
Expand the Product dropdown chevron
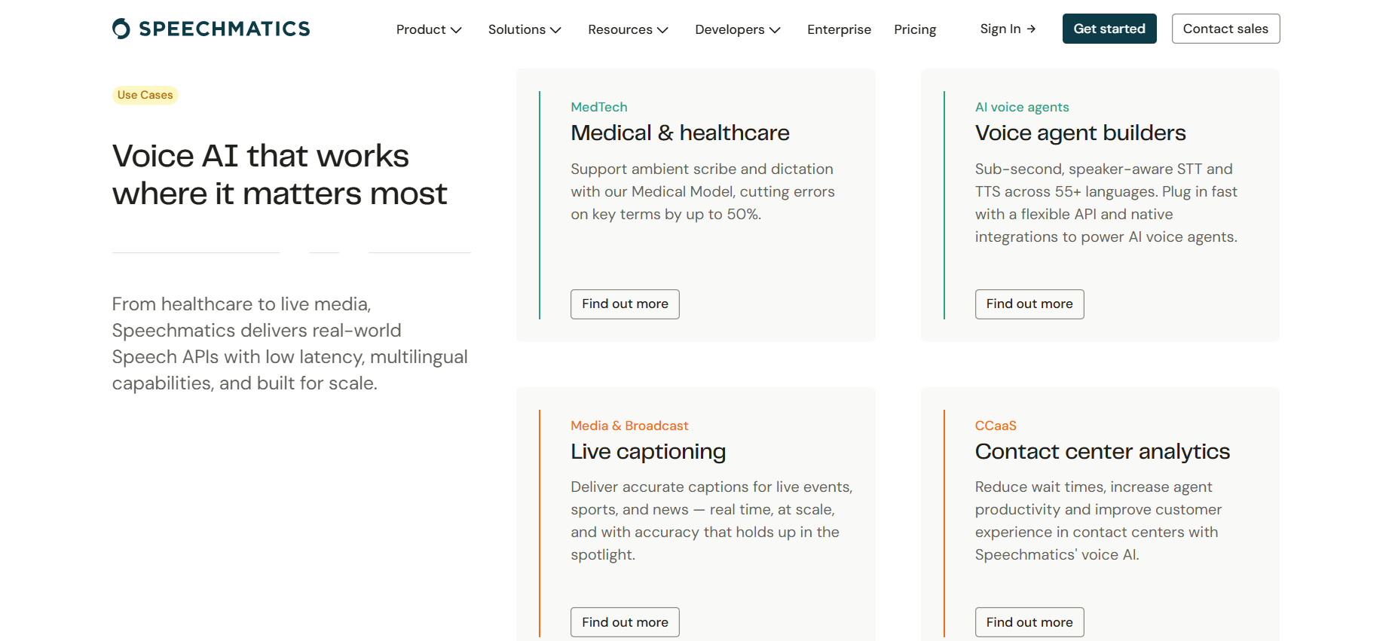coord(456,30)
